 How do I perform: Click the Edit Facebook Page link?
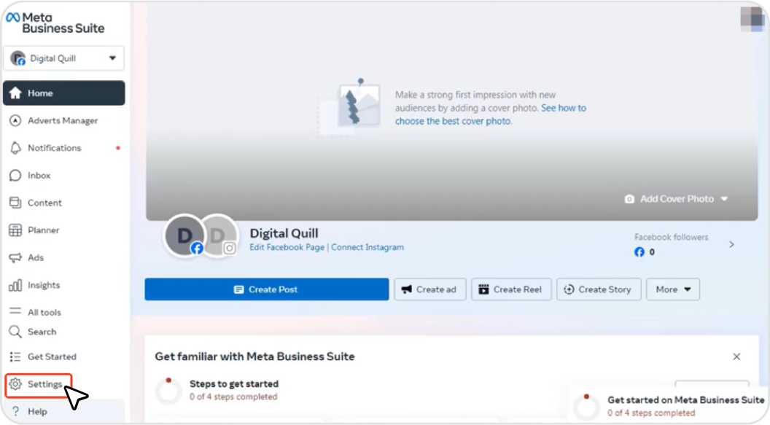287,247
